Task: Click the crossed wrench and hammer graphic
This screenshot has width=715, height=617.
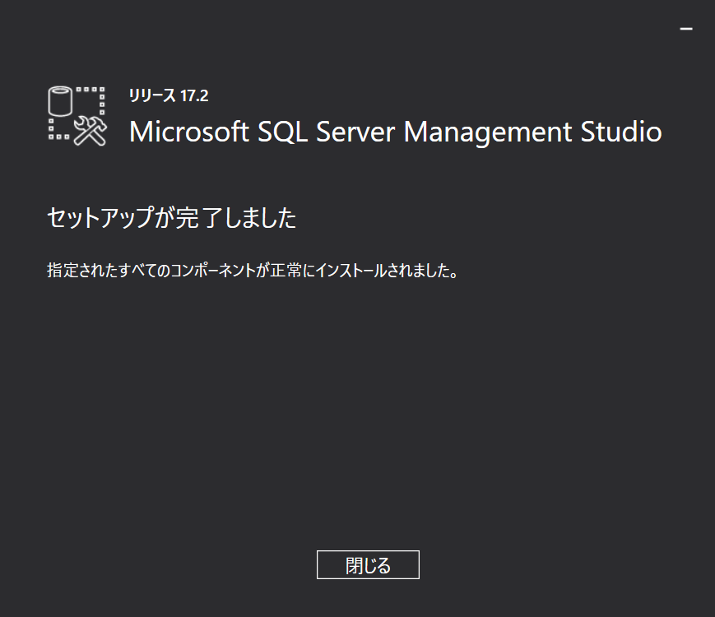Action: [x=91, y=131]
